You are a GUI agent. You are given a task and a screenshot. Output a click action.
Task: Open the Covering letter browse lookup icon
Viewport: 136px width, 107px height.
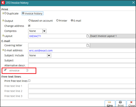point(88,45)
